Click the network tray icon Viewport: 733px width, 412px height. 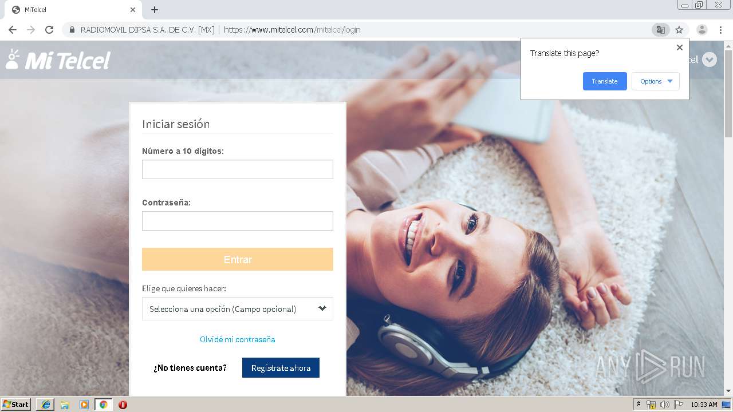click(651, 405)
